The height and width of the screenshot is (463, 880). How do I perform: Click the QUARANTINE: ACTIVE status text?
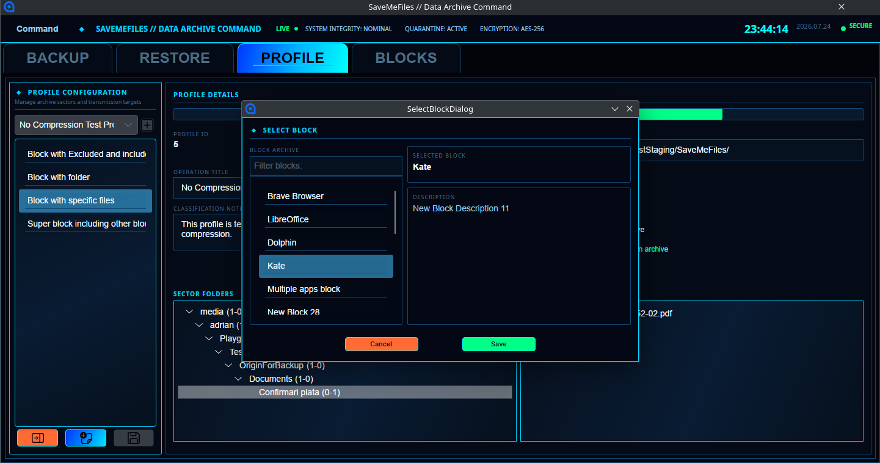point(436,29)
